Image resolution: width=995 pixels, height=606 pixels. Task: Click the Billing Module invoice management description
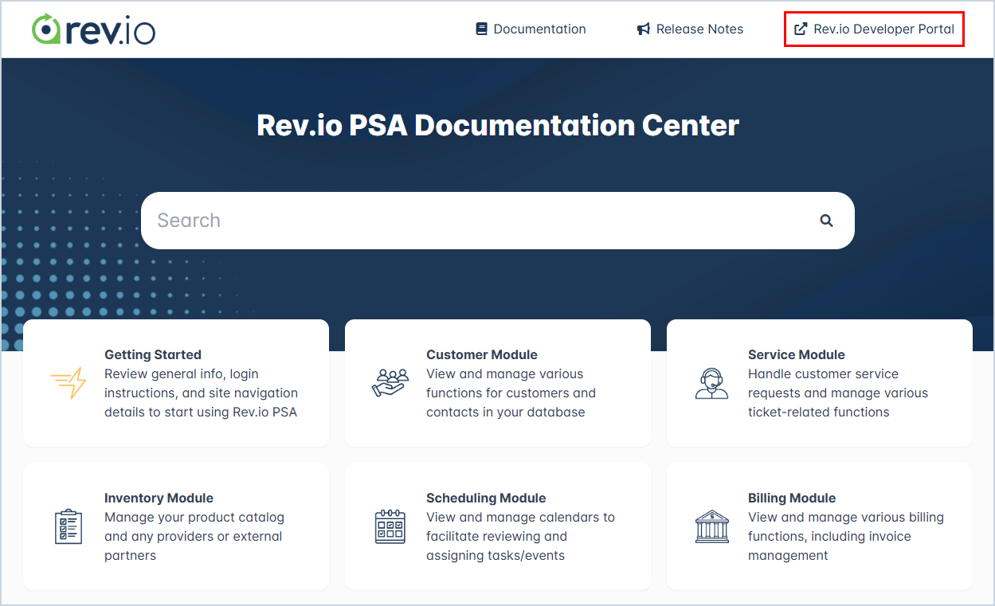coord(846,536)
